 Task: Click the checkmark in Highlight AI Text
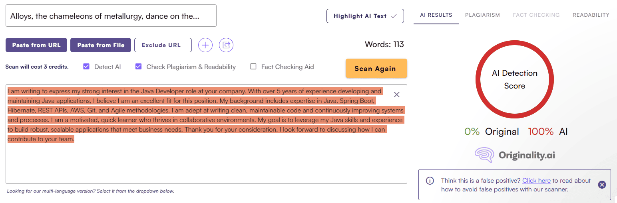(394, 16)
